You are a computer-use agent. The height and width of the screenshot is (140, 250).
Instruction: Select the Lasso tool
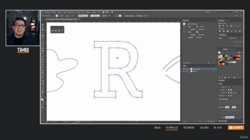click(43, 30)
